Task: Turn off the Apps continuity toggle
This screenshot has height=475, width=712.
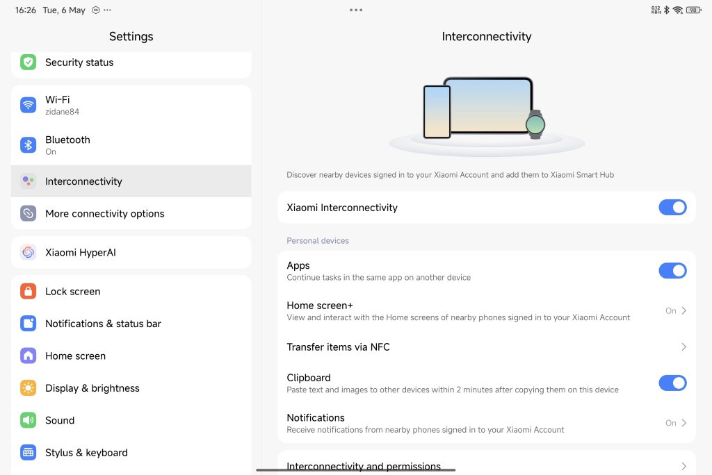Action: click(x=672, y=271)
